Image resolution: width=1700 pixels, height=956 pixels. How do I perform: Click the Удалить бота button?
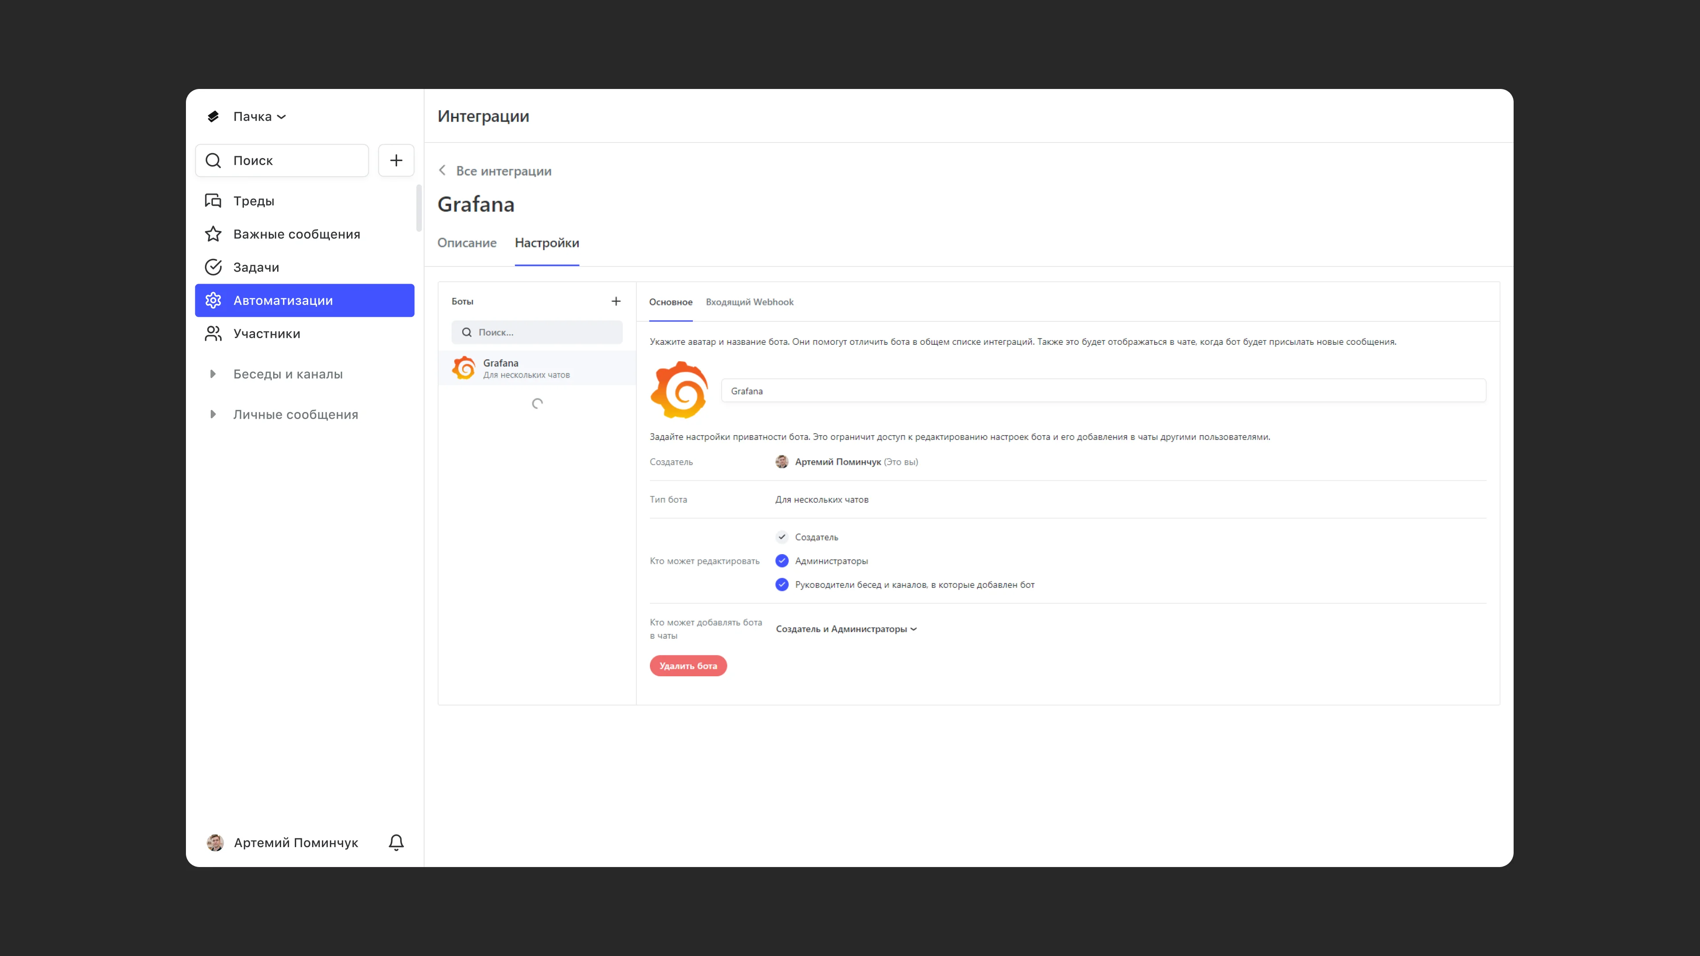(x=688, y=666)
